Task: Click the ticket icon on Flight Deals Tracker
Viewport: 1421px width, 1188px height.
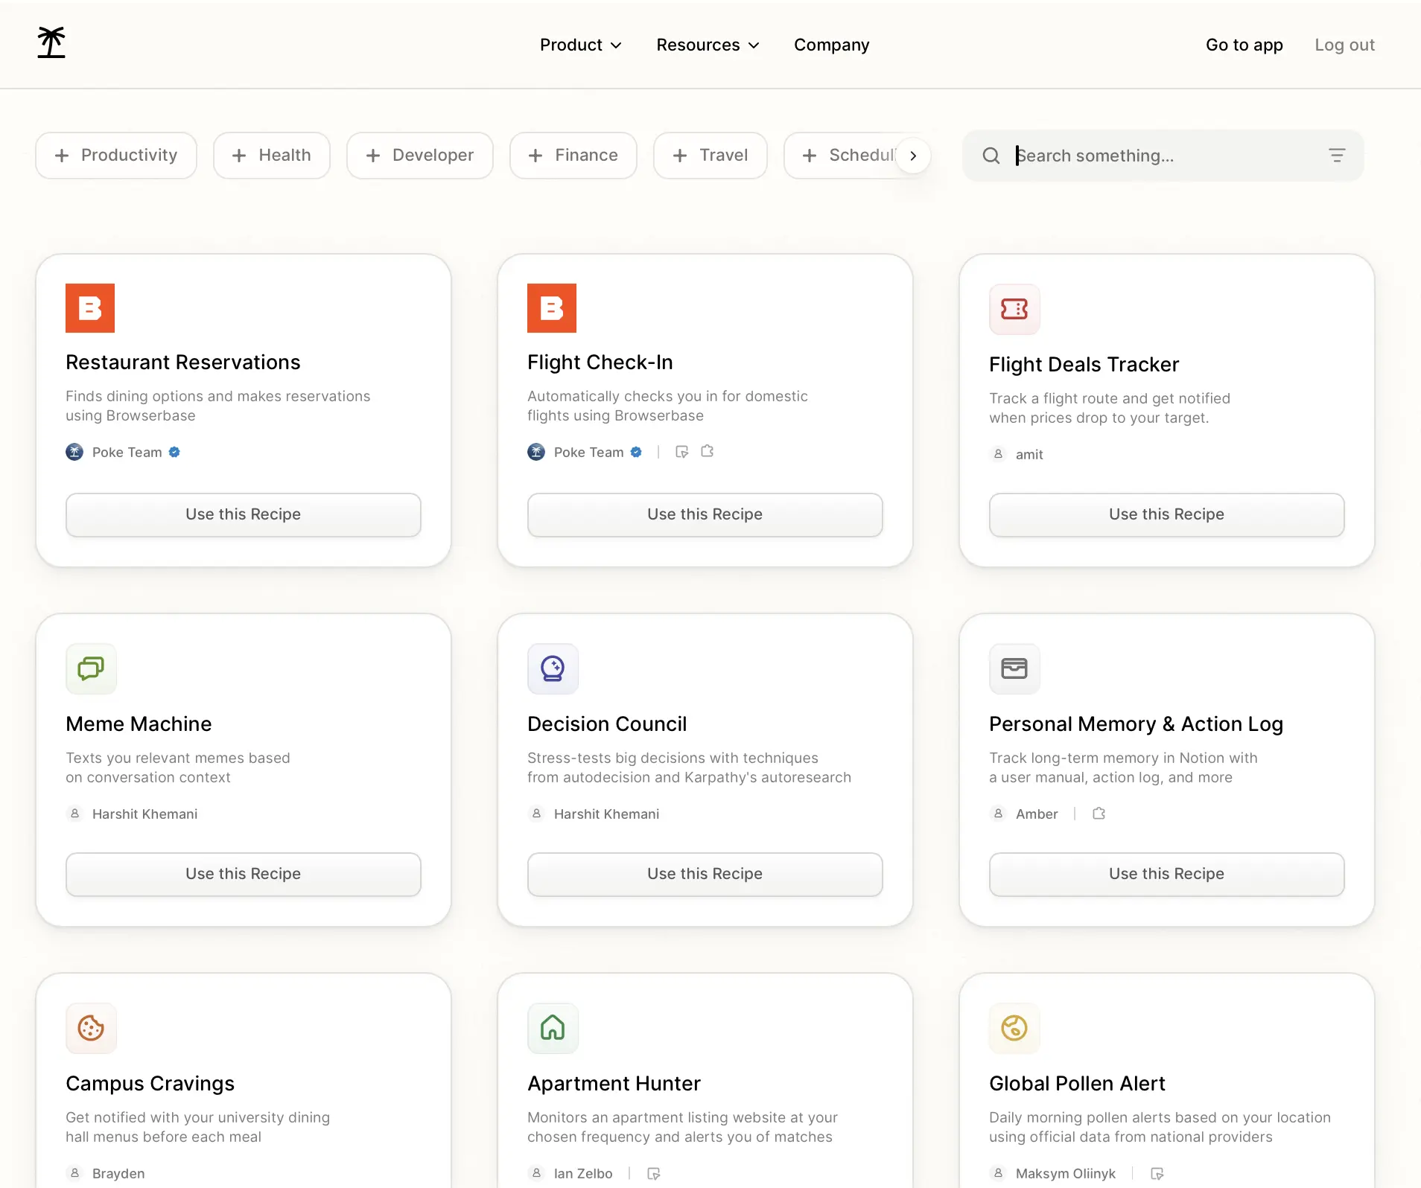Action: tap(1014, 309)
